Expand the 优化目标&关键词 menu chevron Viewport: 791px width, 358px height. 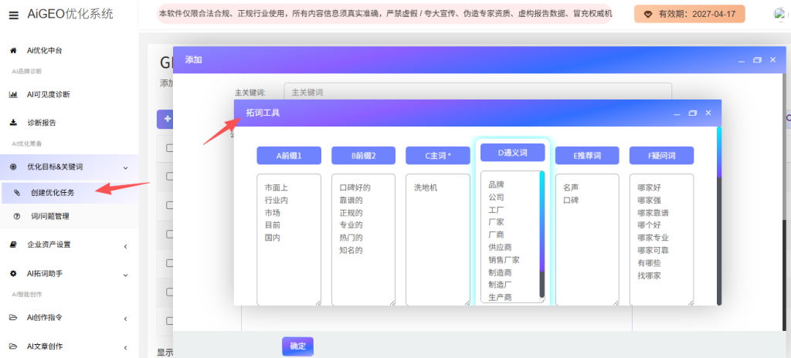point(126,167)
